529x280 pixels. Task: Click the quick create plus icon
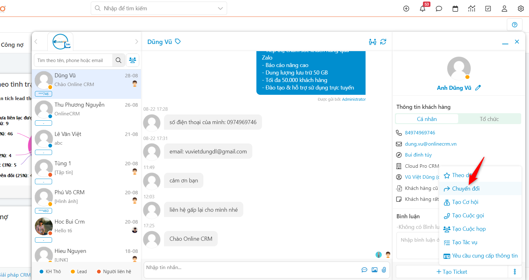click(x=406, y=9)
